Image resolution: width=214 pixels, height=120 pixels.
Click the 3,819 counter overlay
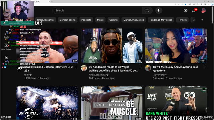38,23
